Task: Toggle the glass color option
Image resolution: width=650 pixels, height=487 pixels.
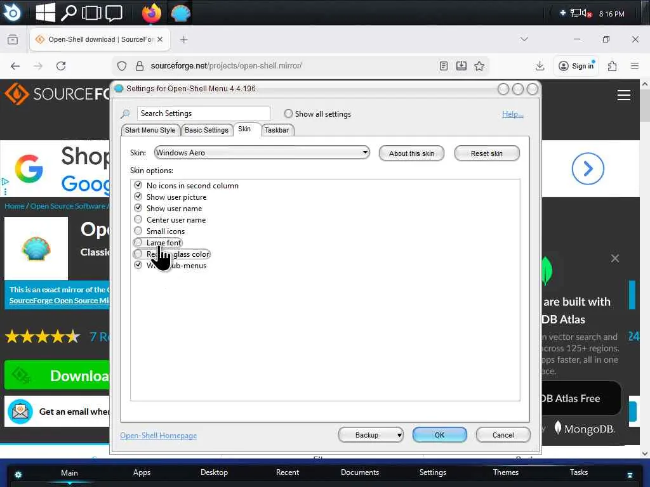Action: pos(138,254)
